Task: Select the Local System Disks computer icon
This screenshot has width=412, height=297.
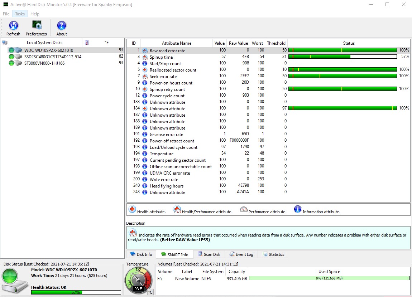Action: (5, 43)
